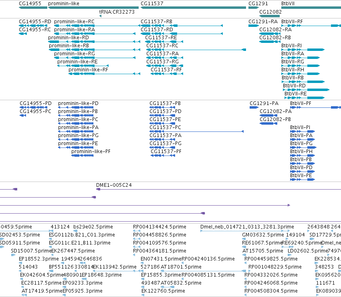Image resolution: width=341 pixels, height=297 pixels.
Task: Click EST GM03632.5prime
Action: pyautogui.click(x=263, y=235)
